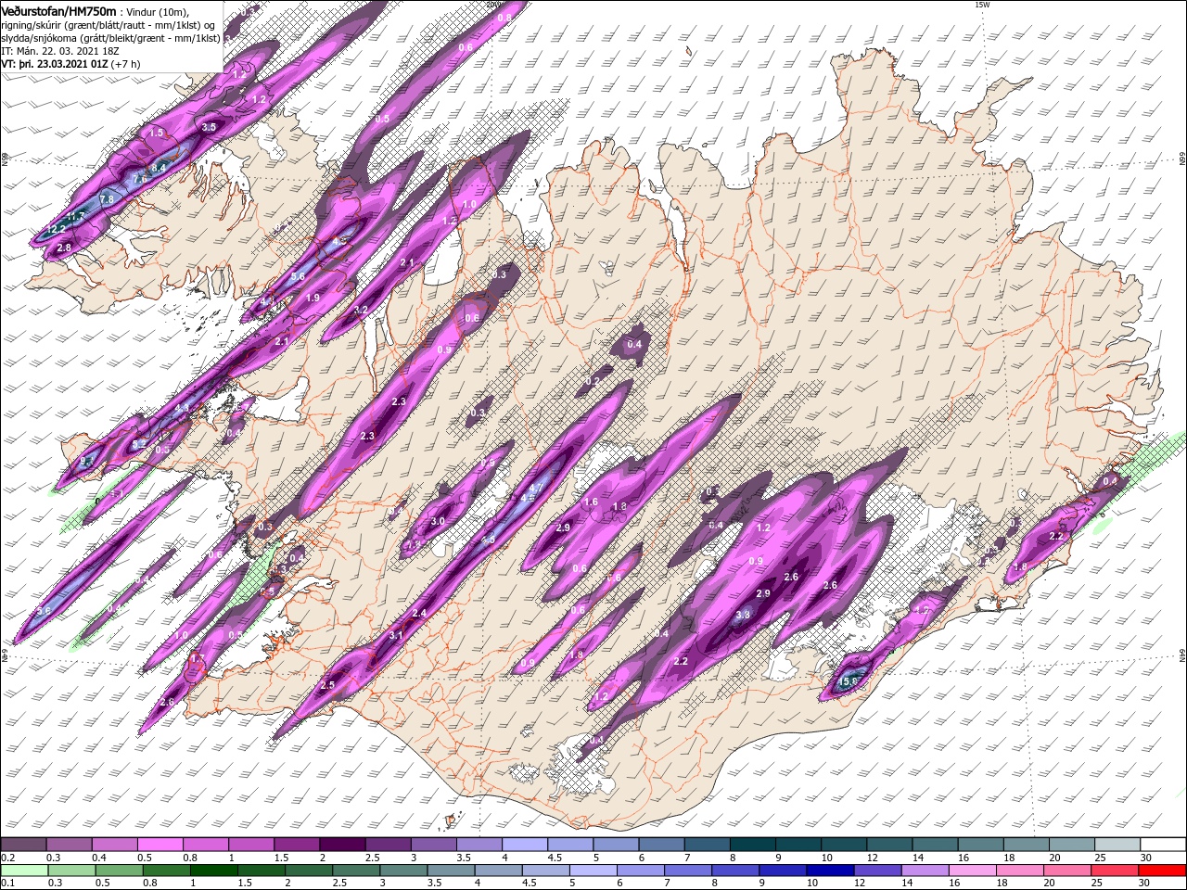Click the darkest purple swatch labeled 2 in upper legend
1187x890 pixels.
click(x=341, y=845)
